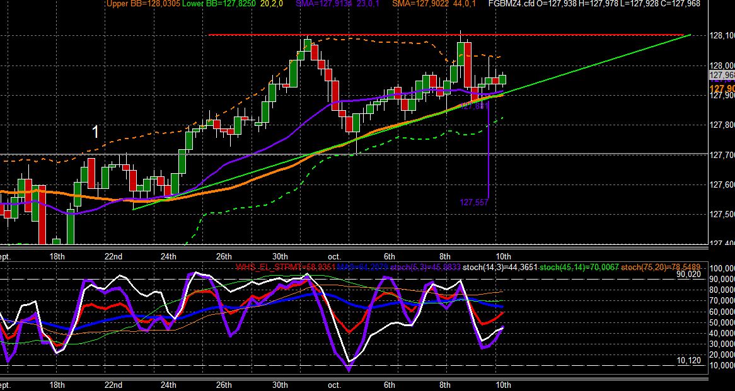Click the 'FGBMZ4.cfd' instrument OHLC label

pyautogui.click(x=594, y=4)
